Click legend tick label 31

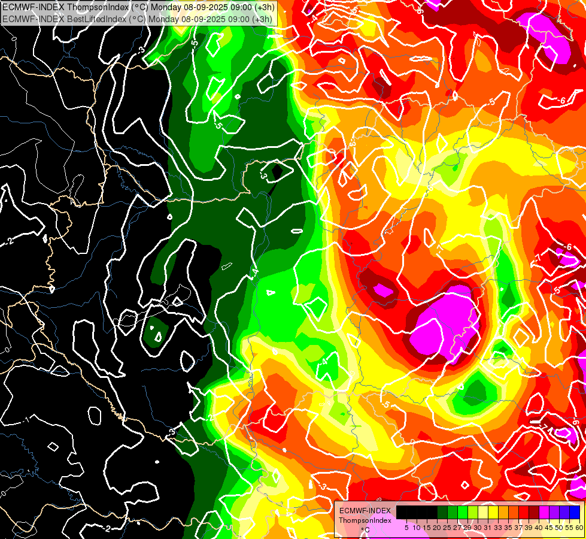pos(488,528)
